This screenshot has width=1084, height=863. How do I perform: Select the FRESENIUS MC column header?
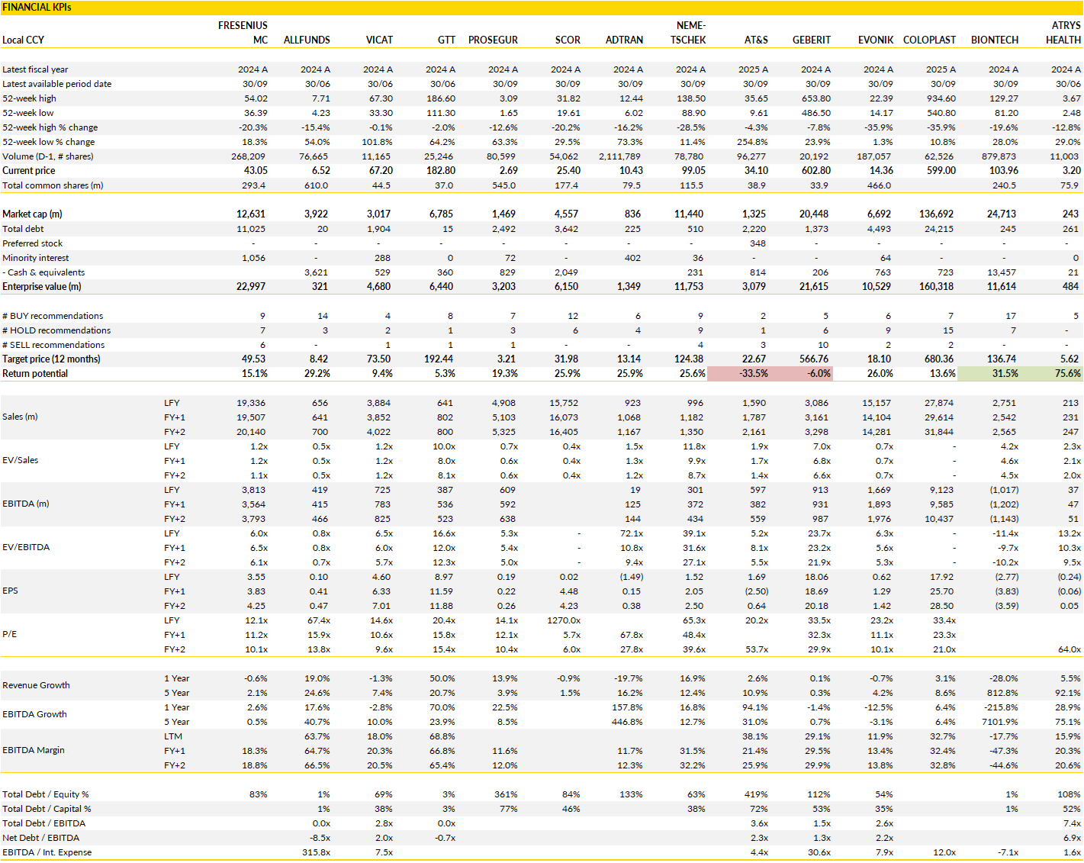coord(243,33)
